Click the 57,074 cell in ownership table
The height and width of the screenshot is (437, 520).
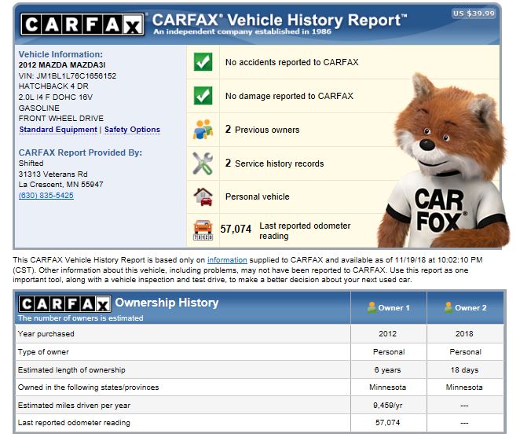(x=388, y=423)
